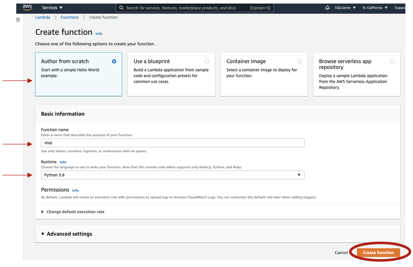Click the notifications bell icon
This screenshot has height=267, width=413.
[327, 8]
